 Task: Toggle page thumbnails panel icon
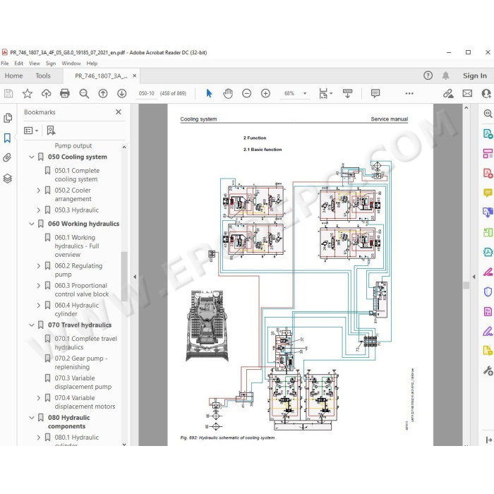pos(7,118)
